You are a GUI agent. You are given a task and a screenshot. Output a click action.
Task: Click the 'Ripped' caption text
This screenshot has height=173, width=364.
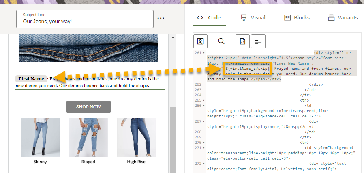pos(88,162)
